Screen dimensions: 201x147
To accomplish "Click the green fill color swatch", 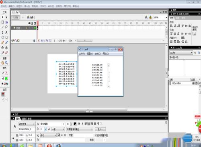I will [x=6, y=79].
